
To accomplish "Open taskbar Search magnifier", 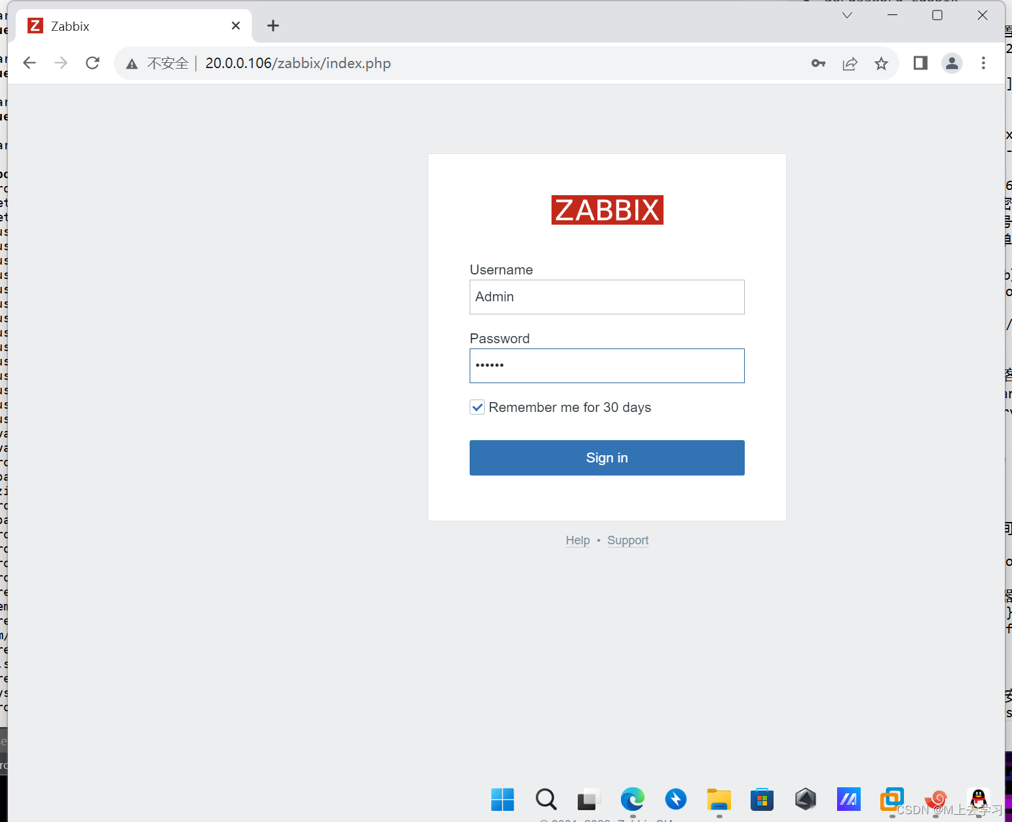I will [x=546, y=799].
